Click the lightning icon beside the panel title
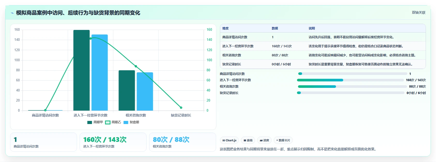436x162 pixels. pos(12,13)
